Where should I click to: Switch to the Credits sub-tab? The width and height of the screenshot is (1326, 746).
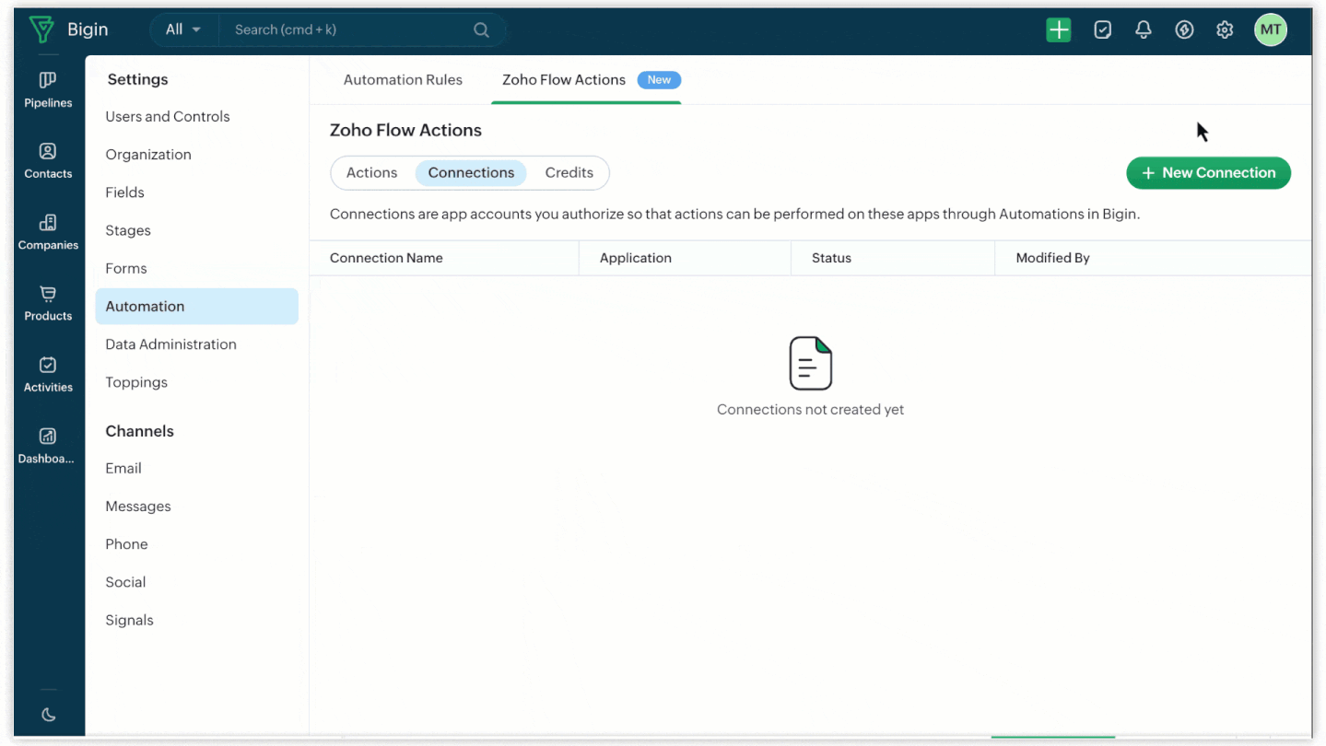(569, 172)
